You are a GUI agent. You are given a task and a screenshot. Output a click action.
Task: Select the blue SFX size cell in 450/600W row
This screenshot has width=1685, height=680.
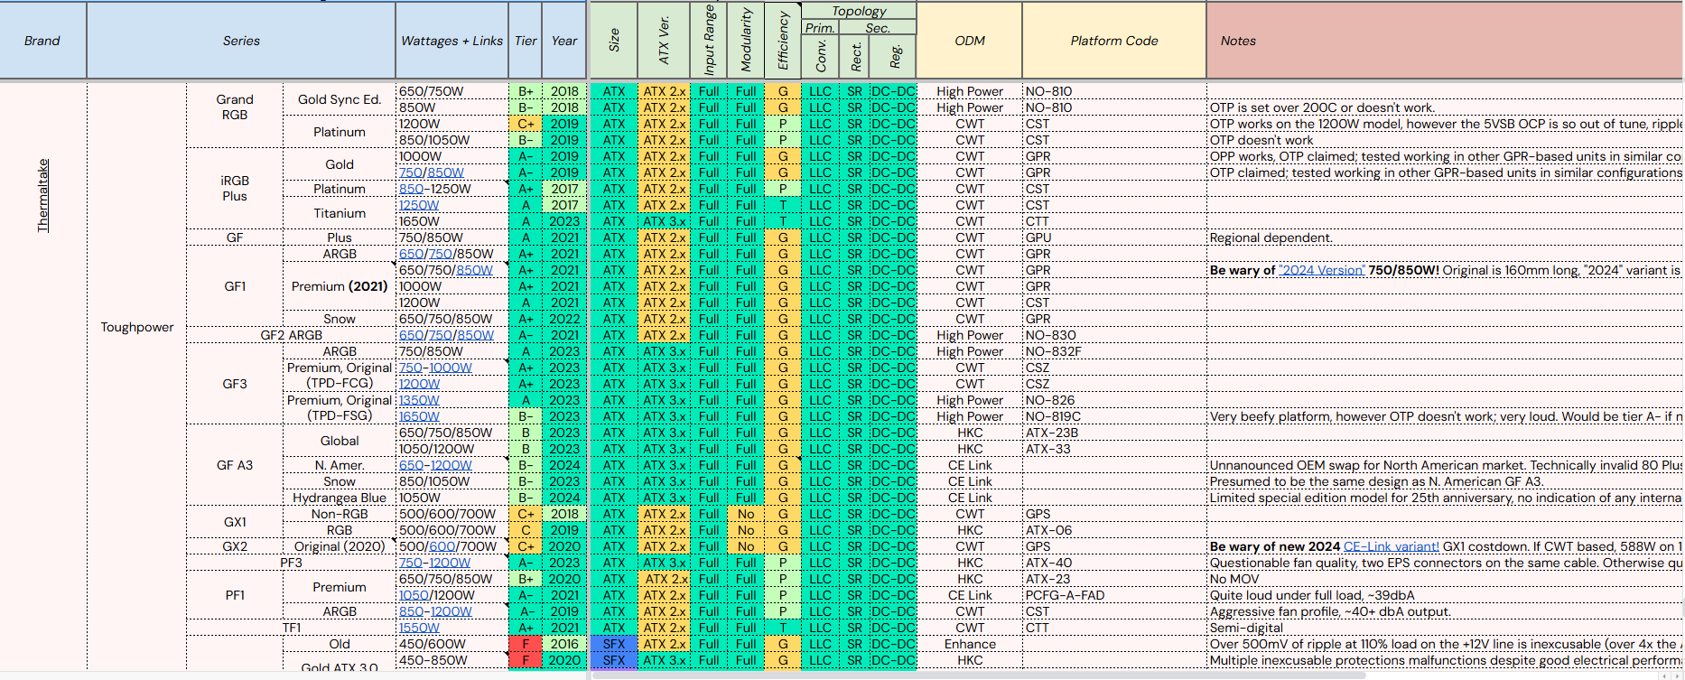tap(614, 644)
